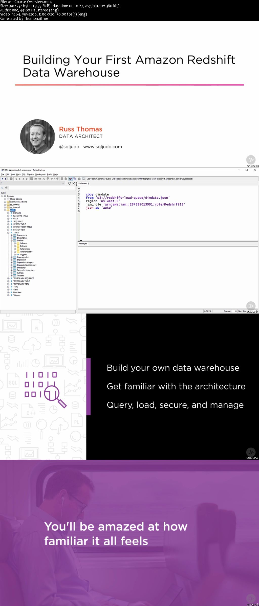
Task: Click the X icon beside the schema reload icon
Action: (74, 183)
